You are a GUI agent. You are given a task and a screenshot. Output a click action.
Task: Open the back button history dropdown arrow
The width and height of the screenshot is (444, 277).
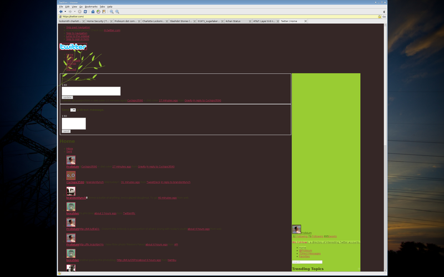pyautogui.click(x=65, y=11)
